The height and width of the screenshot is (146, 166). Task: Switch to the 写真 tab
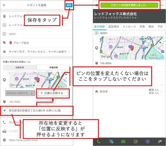coord(142,27)
